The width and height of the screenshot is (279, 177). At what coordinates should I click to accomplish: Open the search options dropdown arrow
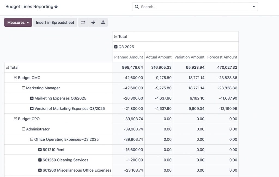254,7
